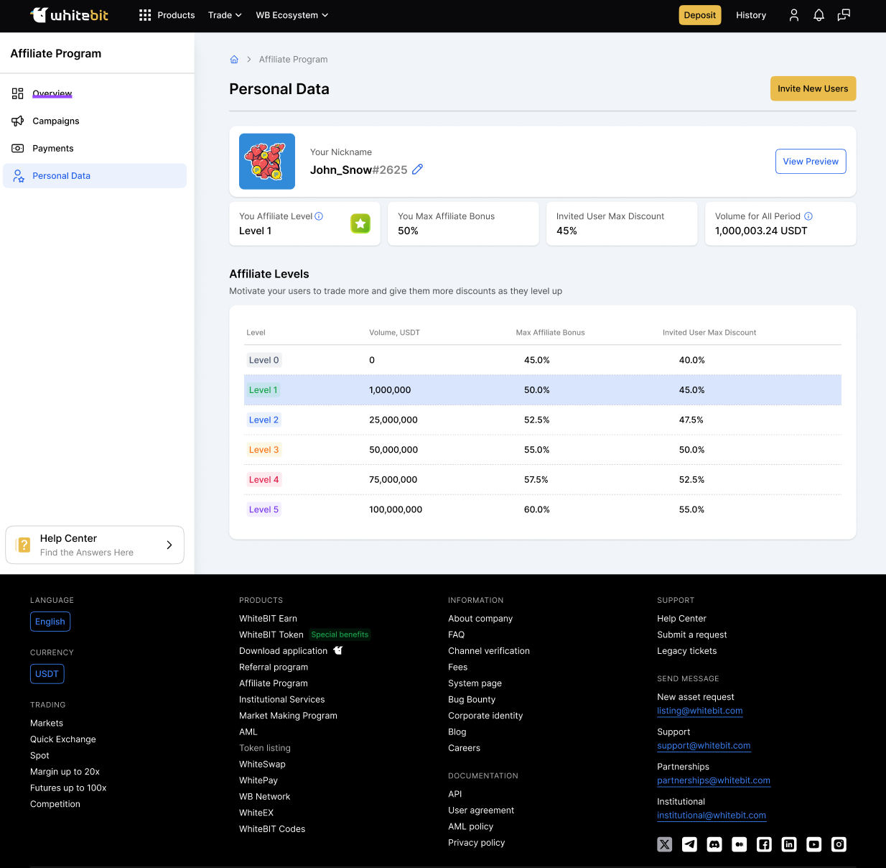The image size is (886, 868).
Task: Open the user account profile icon
Action: tap(793, 15)
